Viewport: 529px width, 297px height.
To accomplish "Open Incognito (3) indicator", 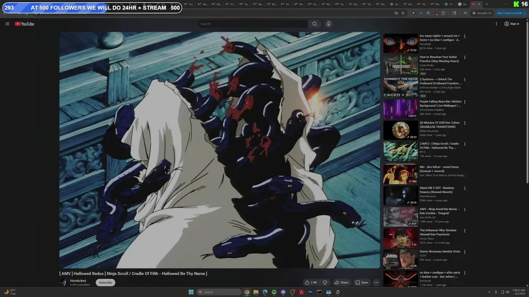I will click(482, 13).
